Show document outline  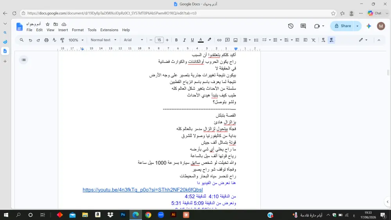[x=23, y=60]
